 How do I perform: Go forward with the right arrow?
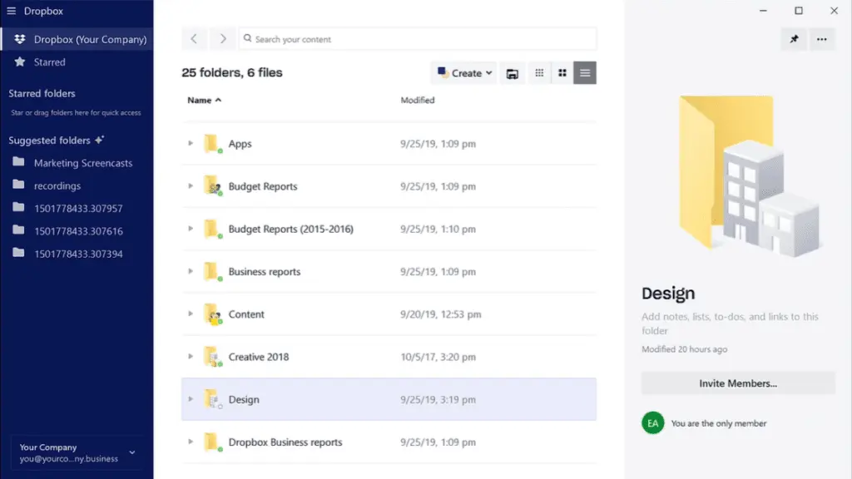click(x=223, y=39)
